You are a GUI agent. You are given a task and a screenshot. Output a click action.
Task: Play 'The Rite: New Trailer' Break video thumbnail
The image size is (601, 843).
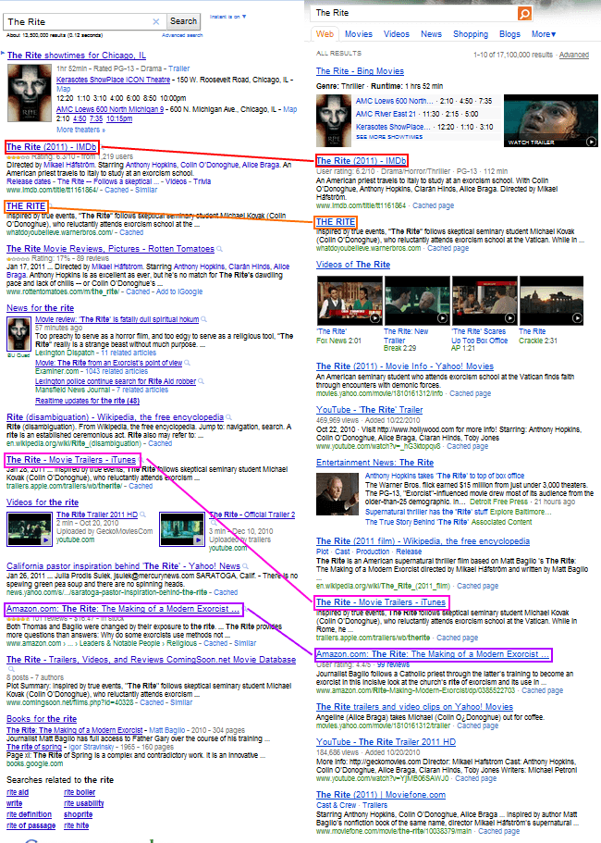417,301
